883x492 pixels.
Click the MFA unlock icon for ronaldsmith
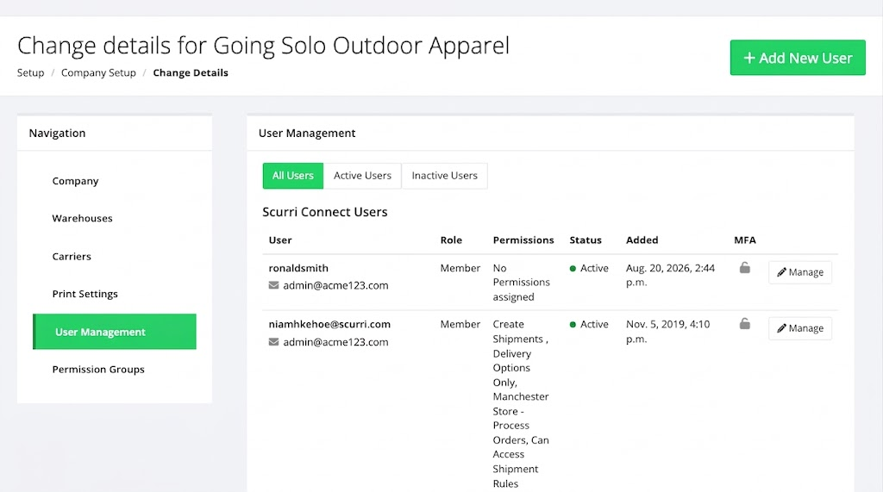[744, 267]
